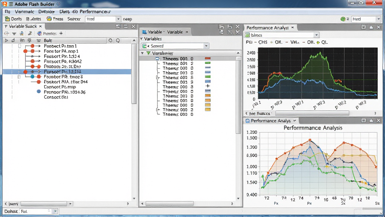Click the top-left view icon in the Variable panel header

[x=222, y=27]
